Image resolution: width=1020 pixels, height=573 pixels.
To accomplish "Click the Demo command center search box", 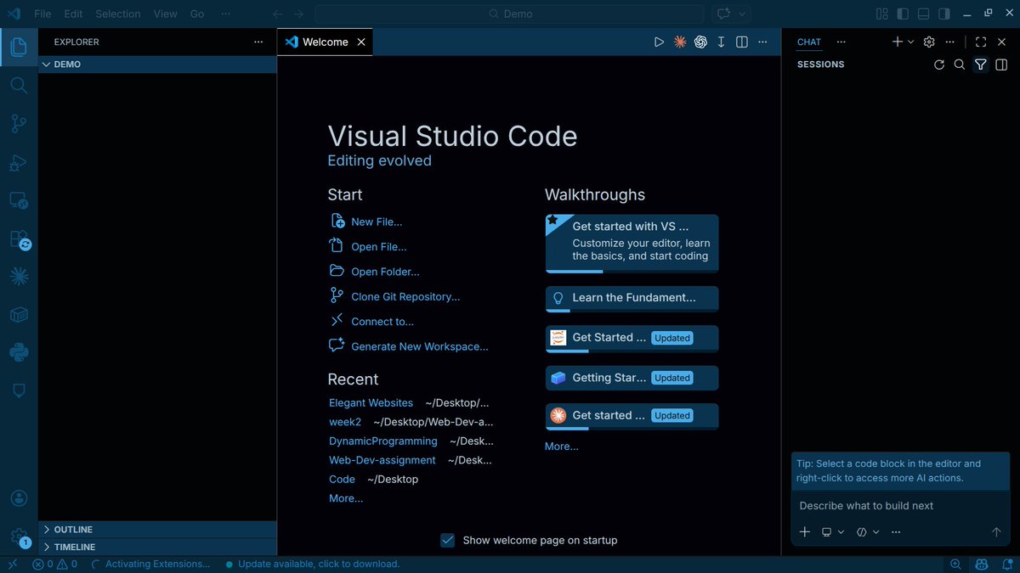I will pyautogui.click(x=509, y=14).
